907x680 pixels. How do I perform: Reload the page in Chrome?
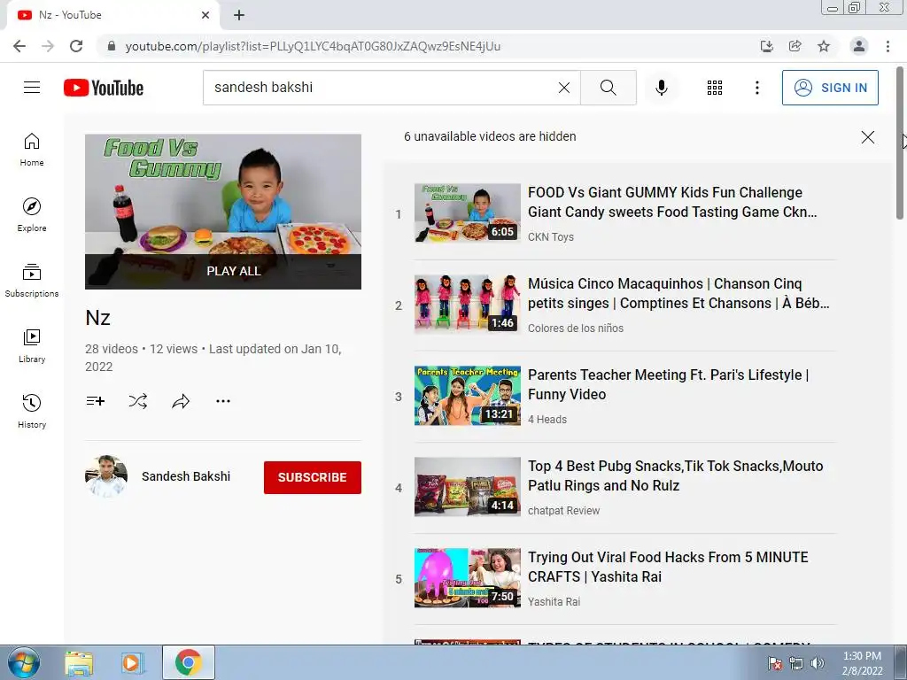coord(76,46)
